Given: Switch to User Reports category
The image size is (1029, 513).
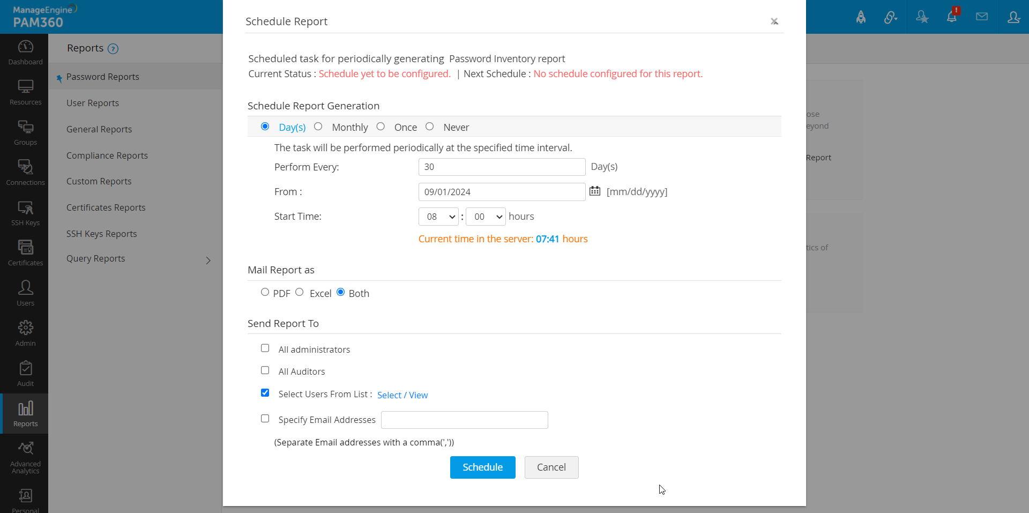Looking at the screenshot, I should 93,103.
